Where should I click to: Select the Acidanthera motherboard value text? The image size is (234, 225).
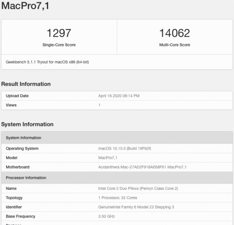142,167
